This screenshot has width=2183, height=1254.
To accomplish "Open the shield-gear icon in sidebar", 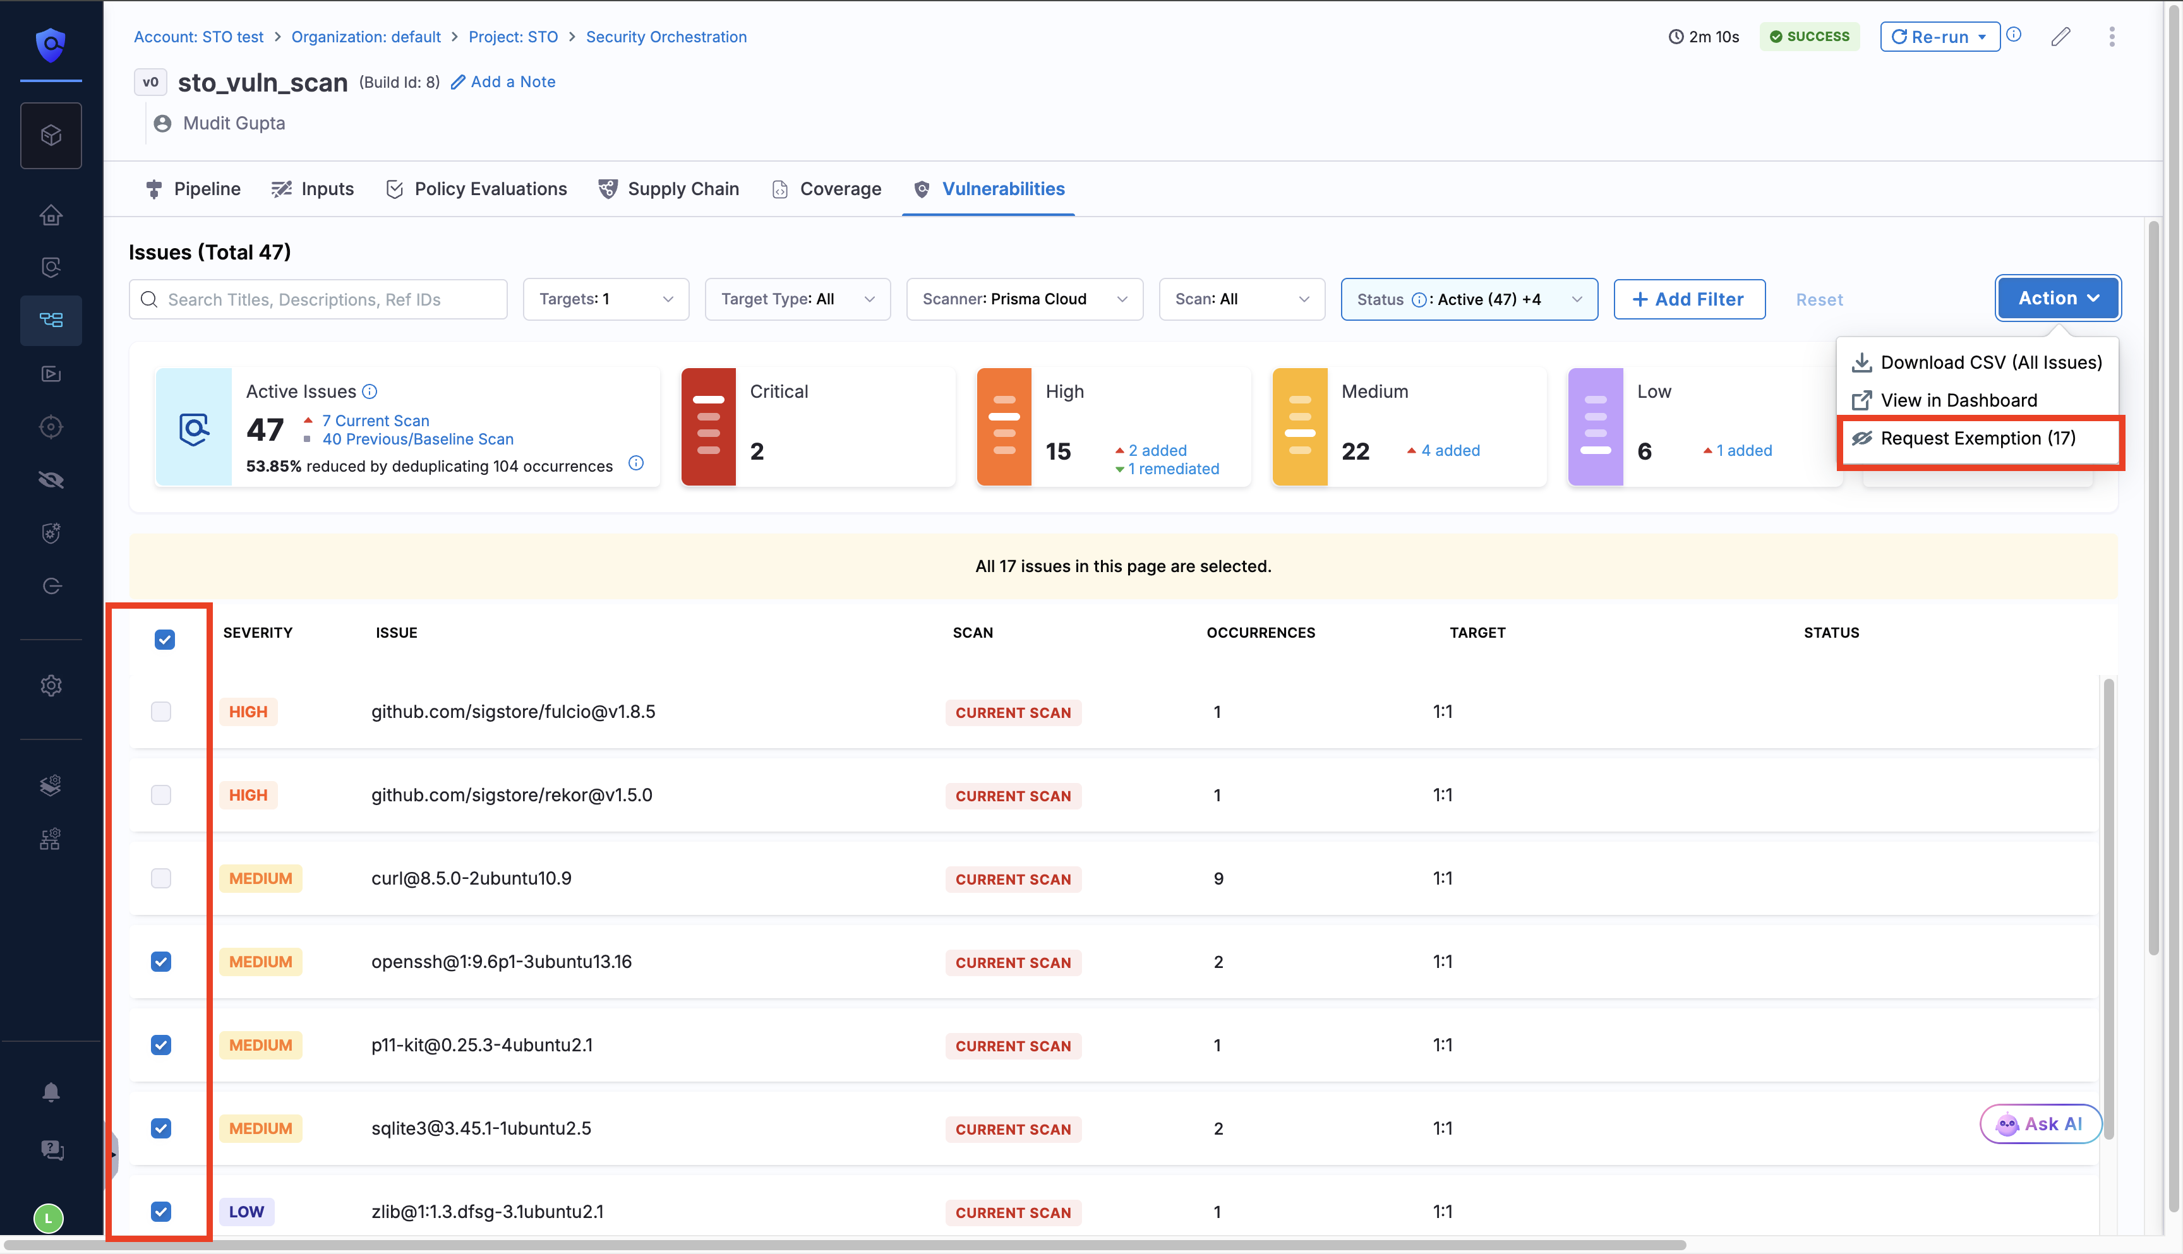I will pos(51,533).
